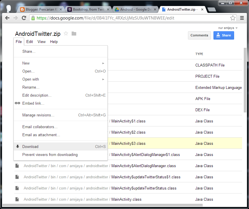Close the AndroidTwitter.zip tab
The height and width of the screenshot is (209, 249).
(x=202, y=9)
